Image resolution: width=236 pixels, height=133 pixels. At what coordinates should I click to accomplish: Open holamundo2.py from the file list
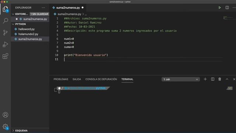coord(28,34)
